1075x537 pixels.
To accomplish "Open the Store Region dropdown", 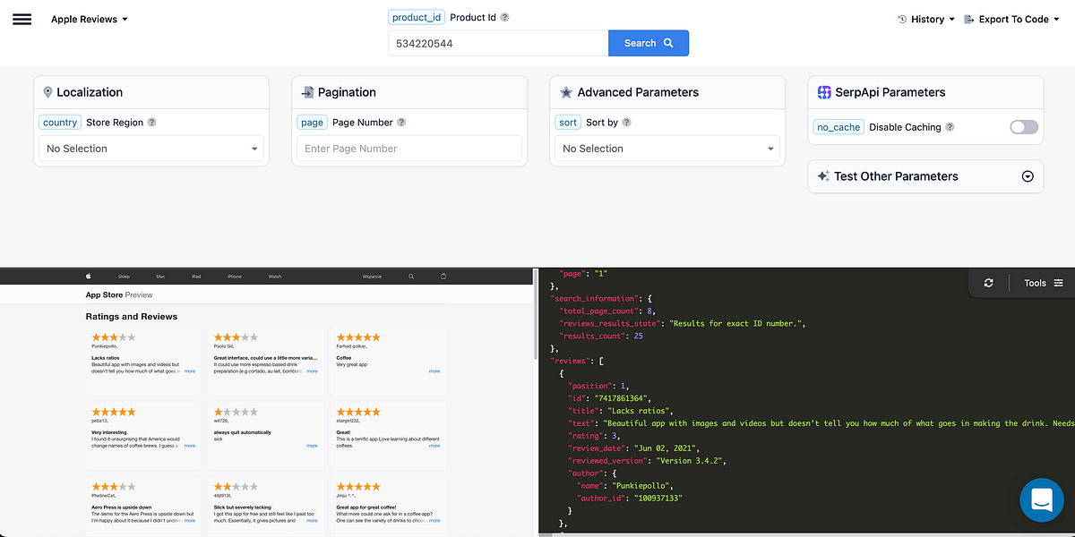I will [150, 148].
